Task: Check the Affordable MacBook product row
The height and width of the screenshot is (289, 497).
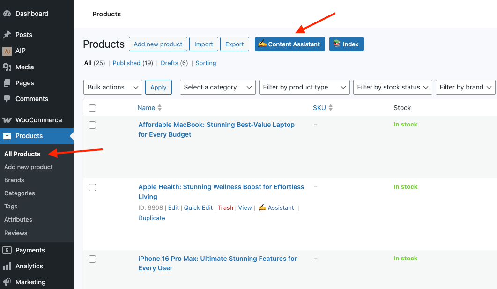Action: [92, 125]
